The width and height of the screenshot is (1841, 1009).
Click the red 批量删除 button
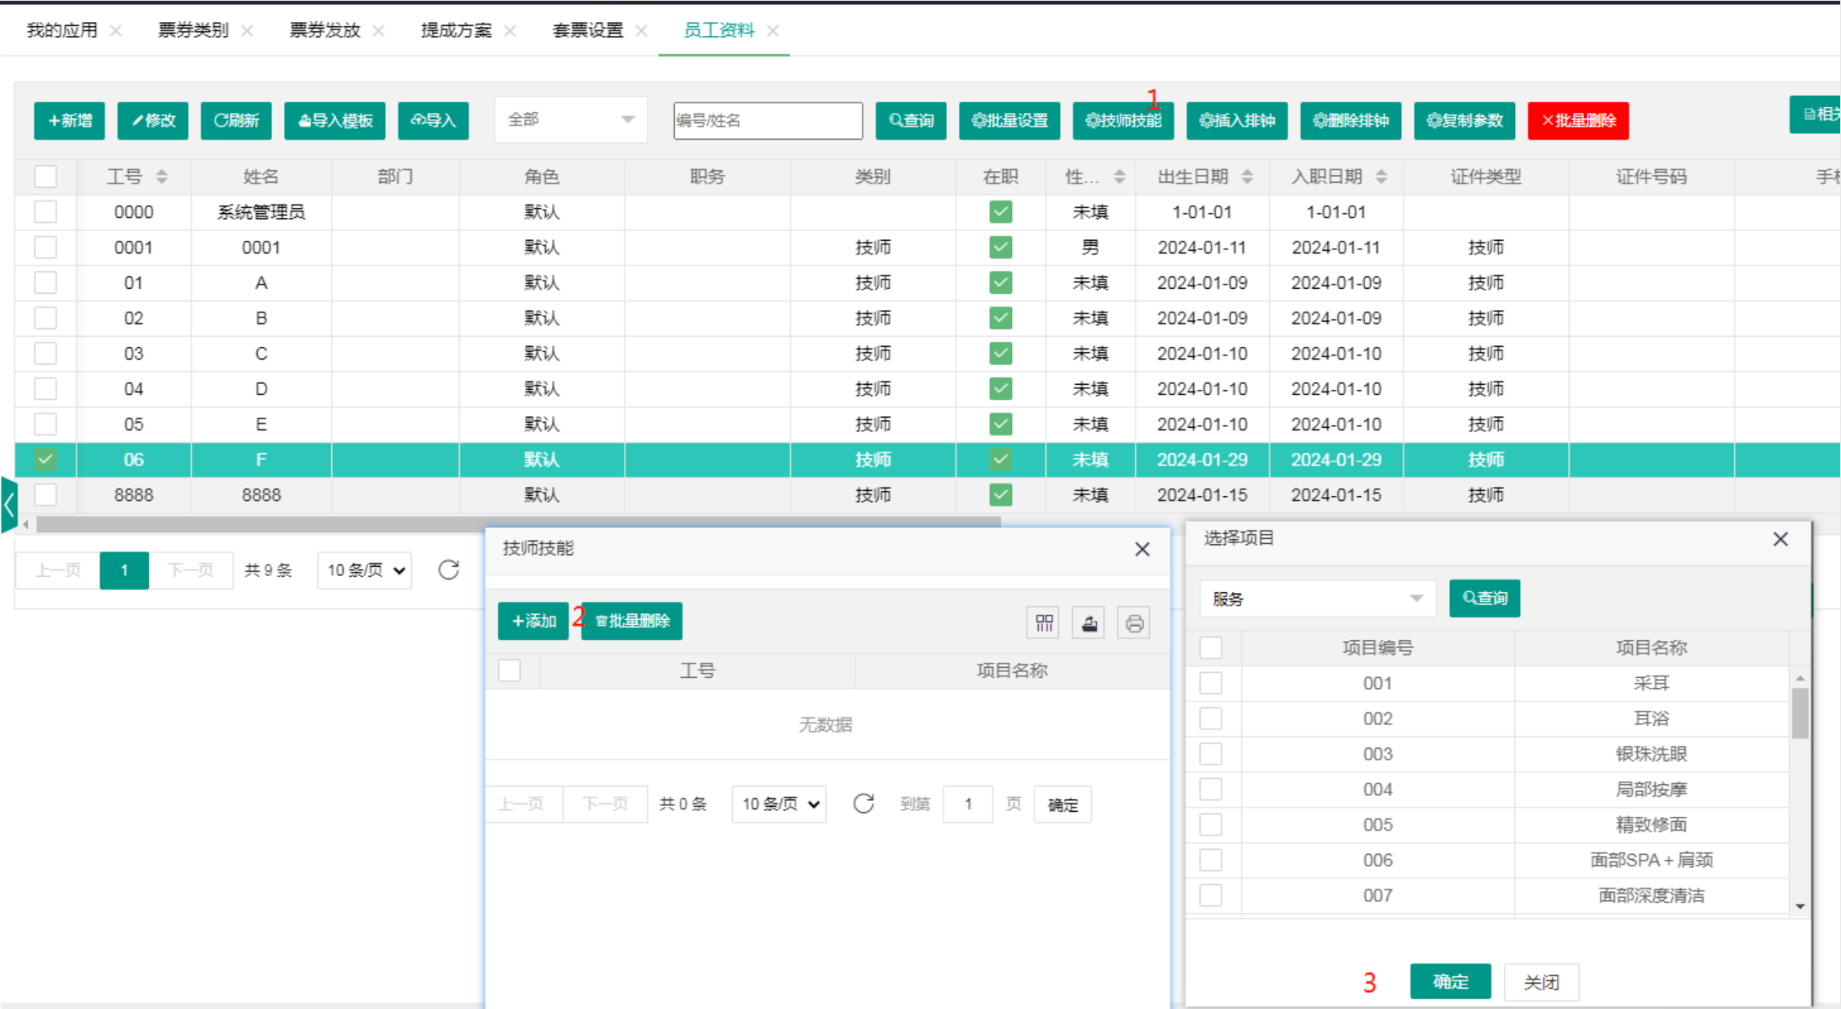click(x=1578, y=120)
